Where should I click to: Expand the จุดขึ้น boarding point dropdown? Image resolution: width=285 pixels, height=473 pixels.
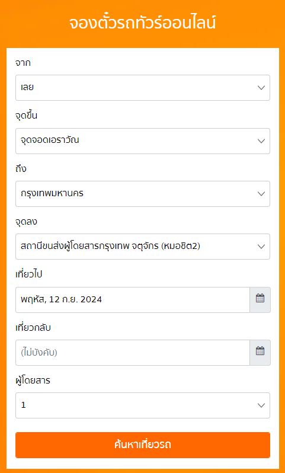point(143,141)
